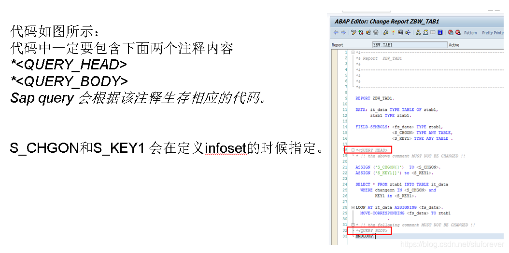The width and height of the screenshot is (509, 253).
Task: Click the FIELD-SYMBOLS <fs_data> line
Action: (x=399, y=127)
